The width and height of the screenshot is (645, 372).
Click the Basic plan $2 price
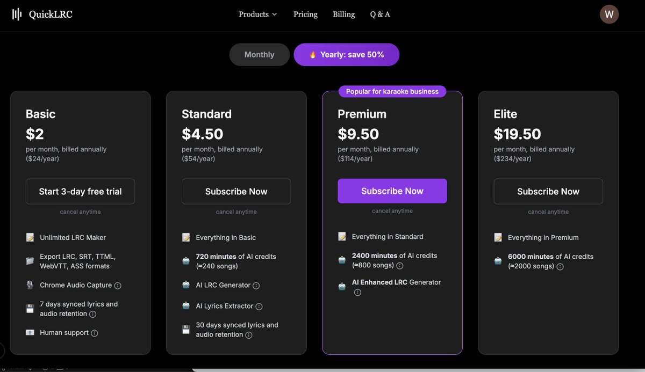tap(35, 134)
